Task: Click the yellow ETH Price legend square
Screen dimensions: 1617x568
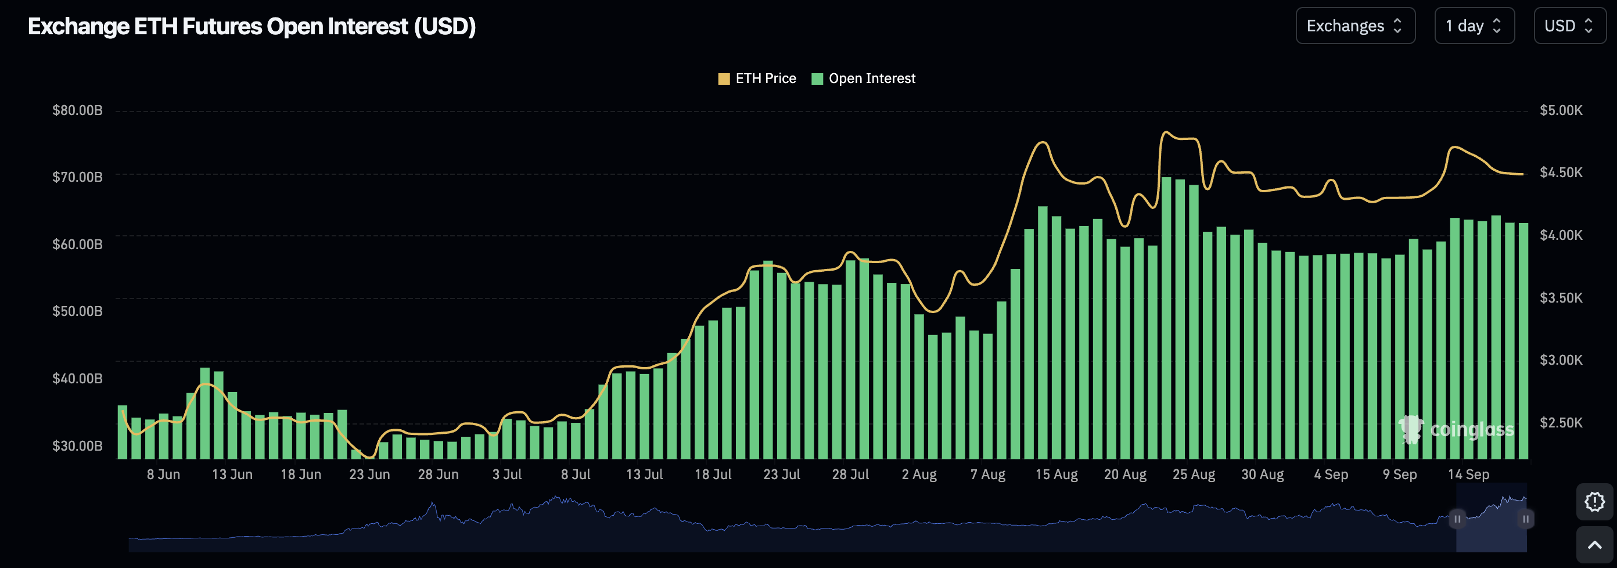Action: [x=724, y=79]
